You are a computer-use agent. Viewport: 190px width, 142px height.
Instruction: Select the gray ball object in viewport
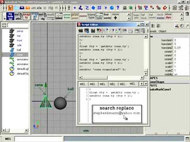tap(60, 103)
